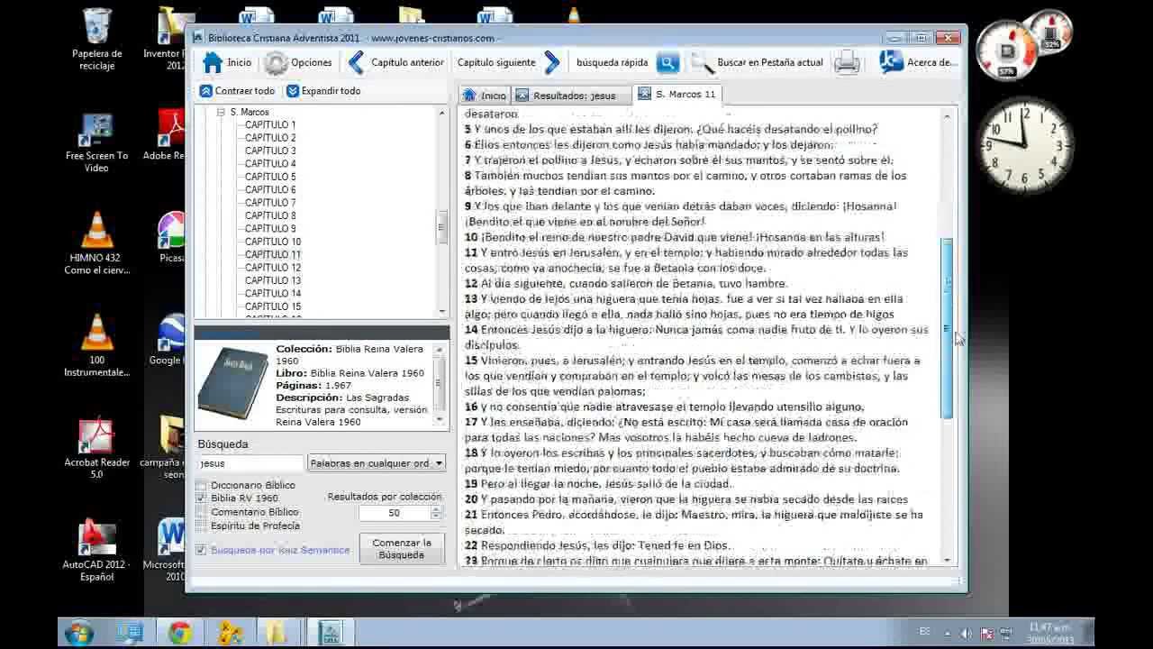
Task: Click the volume speaker icon in system tray
Action: click(x=966, y=634)
